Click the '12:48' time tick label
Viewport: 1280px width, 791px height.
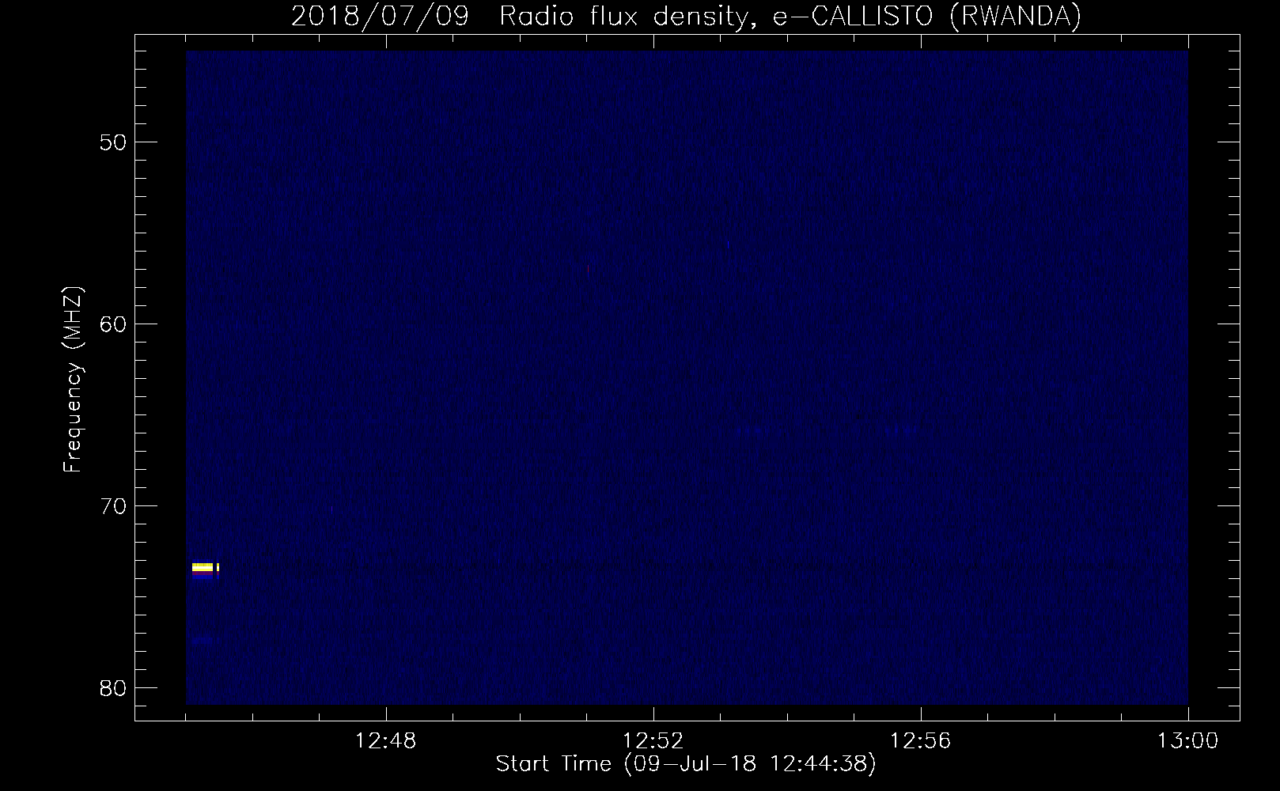pos(386,741)
